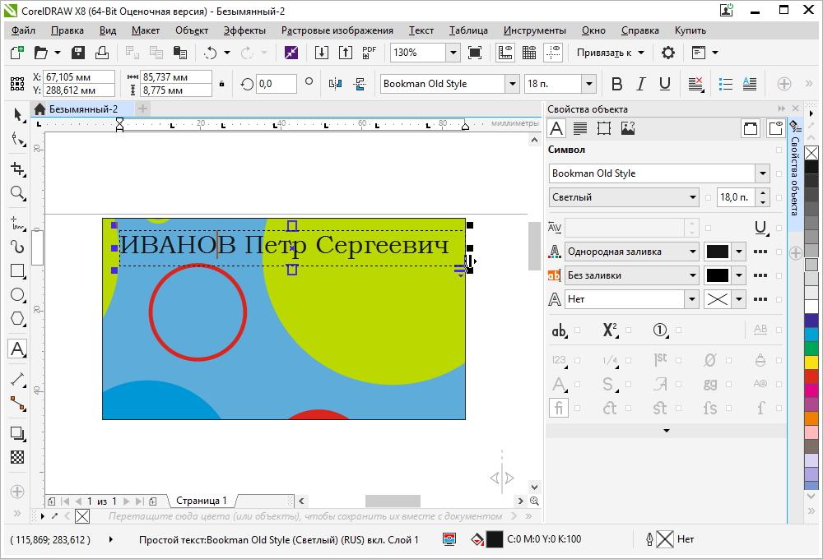Click the Undo button
Image resolution: width=823 pixels, height=559 pixels.
[x=211, y=53]
